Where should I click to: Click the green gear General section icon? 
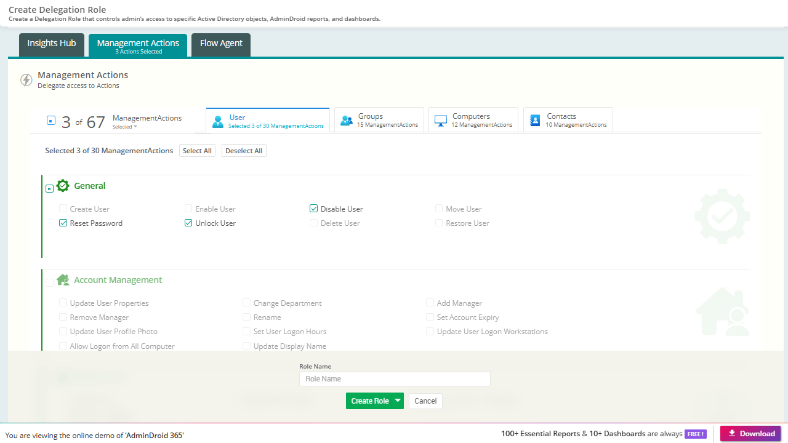[x=63, y=186]
